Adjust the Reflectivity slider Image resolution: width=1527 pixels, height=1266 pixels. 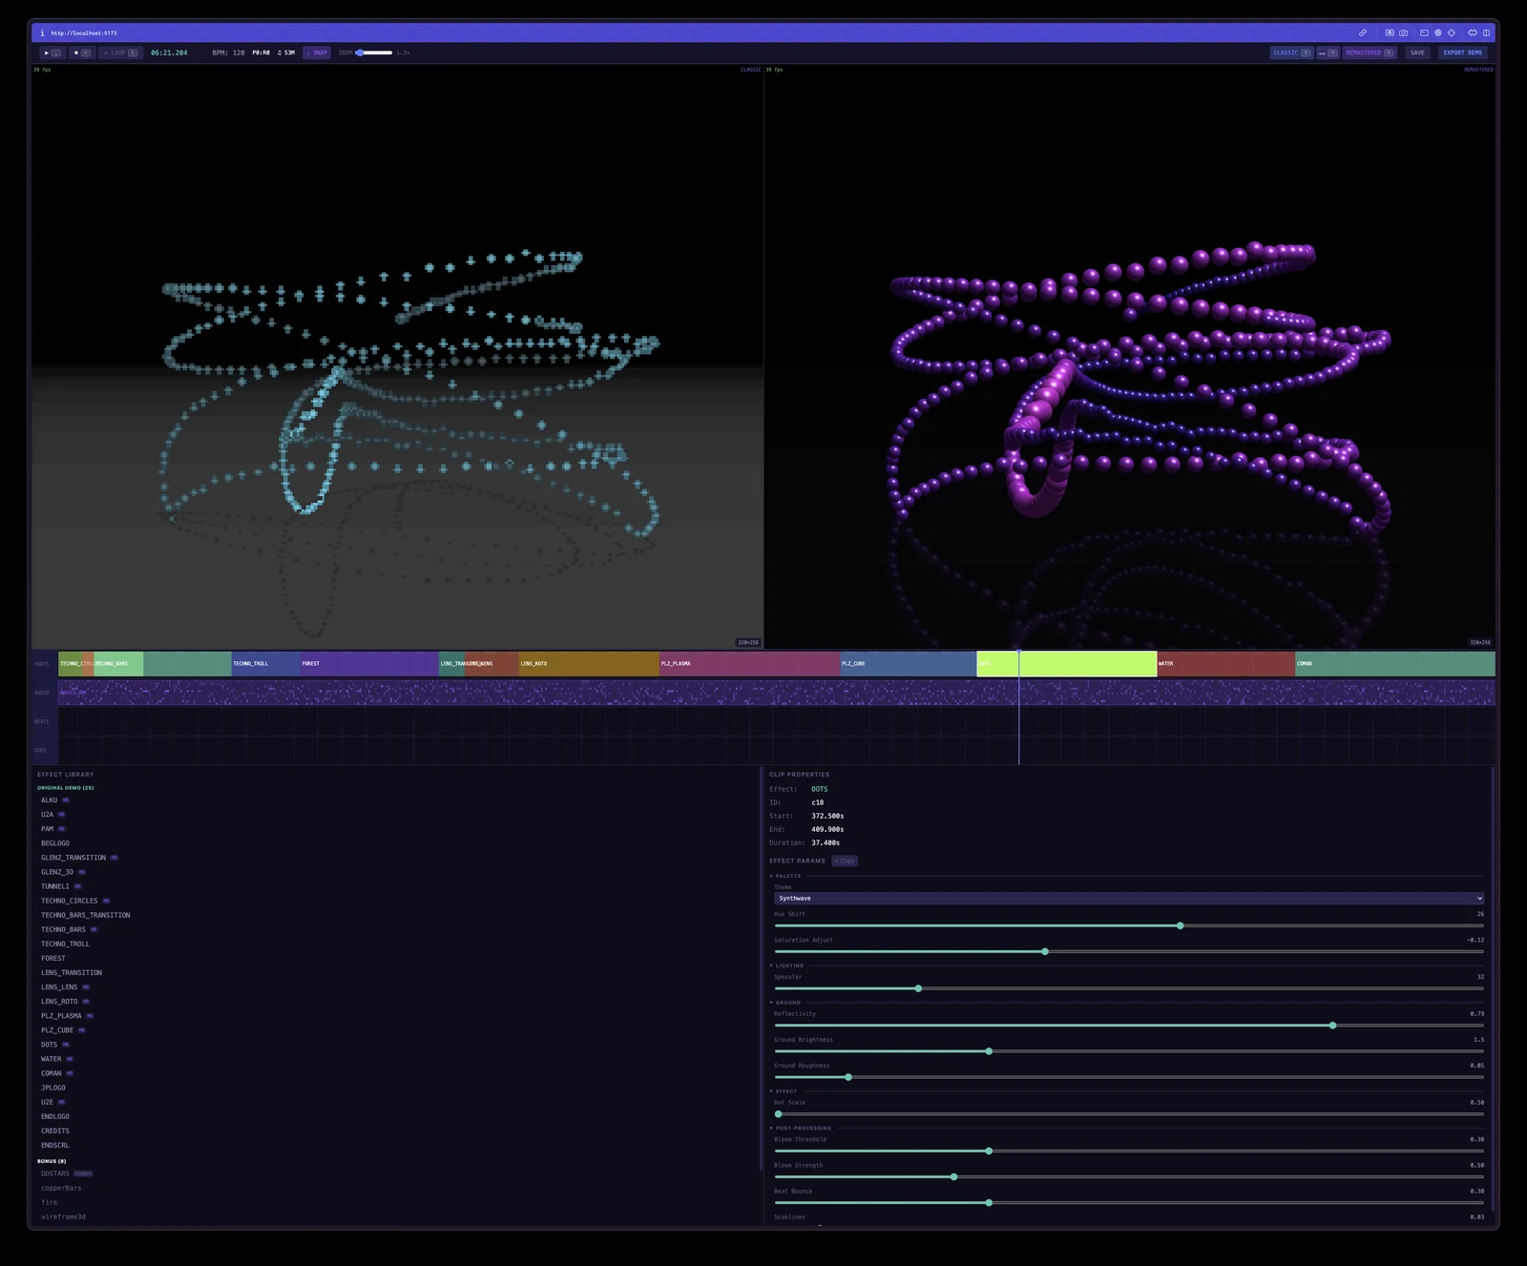pyautogui.click(x=1129, y=1026)
